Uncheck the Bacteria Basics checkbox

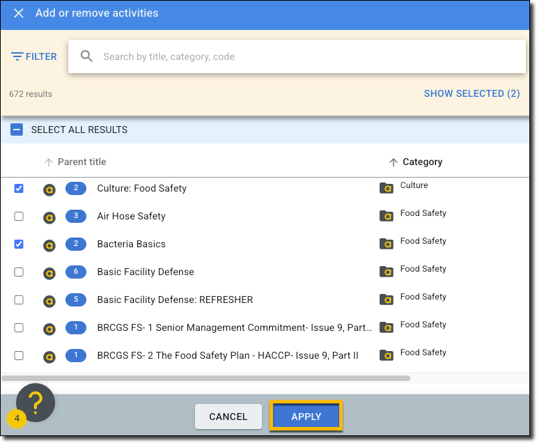pos(19,244)
